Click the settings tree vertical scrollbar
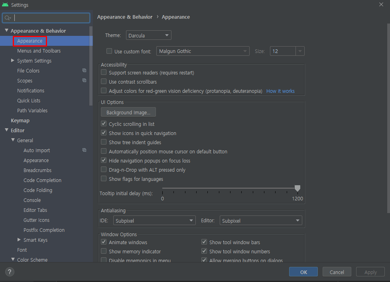 point(91,66)
